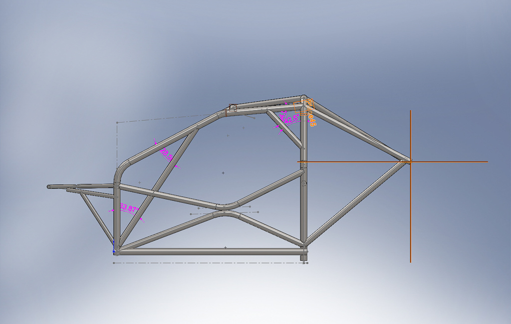Click the rightmost apex joint of the frame
The width and height of the screenshot is (511, 324).
point(407,161)
